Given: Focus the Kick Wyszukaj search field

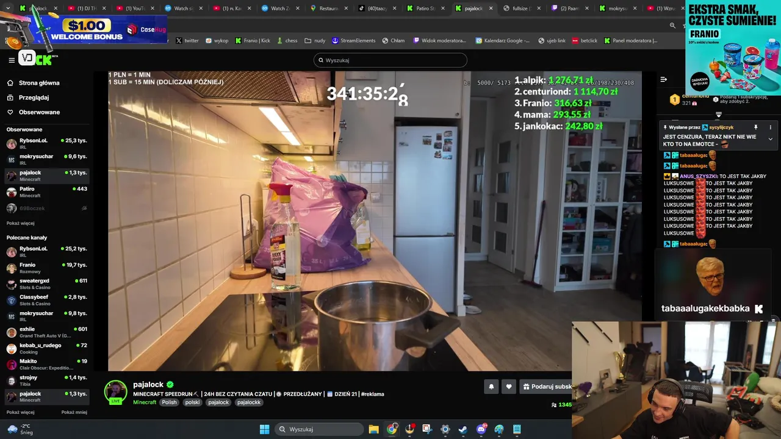Looking at the screenshot, I should pyautogui.click(x=390, y=60).
